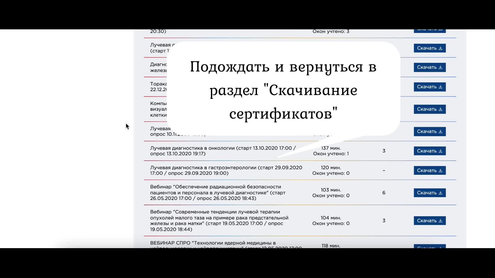Click Скачать button in Диагностика железы row
The width and height of the screenshot is (495, 278).
click(x=430, y=67)
